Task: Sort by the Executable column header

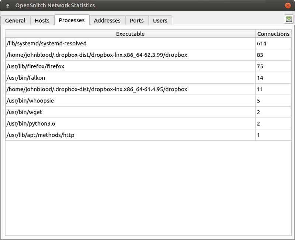Action: point(130,34)
